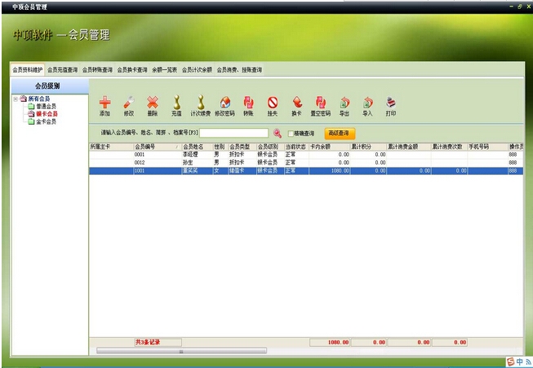Image resolution: width=533 pixels, height=368 pixels.
Task: Switch to the 会员消费、挂账查询 tab
Action: point(239,70)
